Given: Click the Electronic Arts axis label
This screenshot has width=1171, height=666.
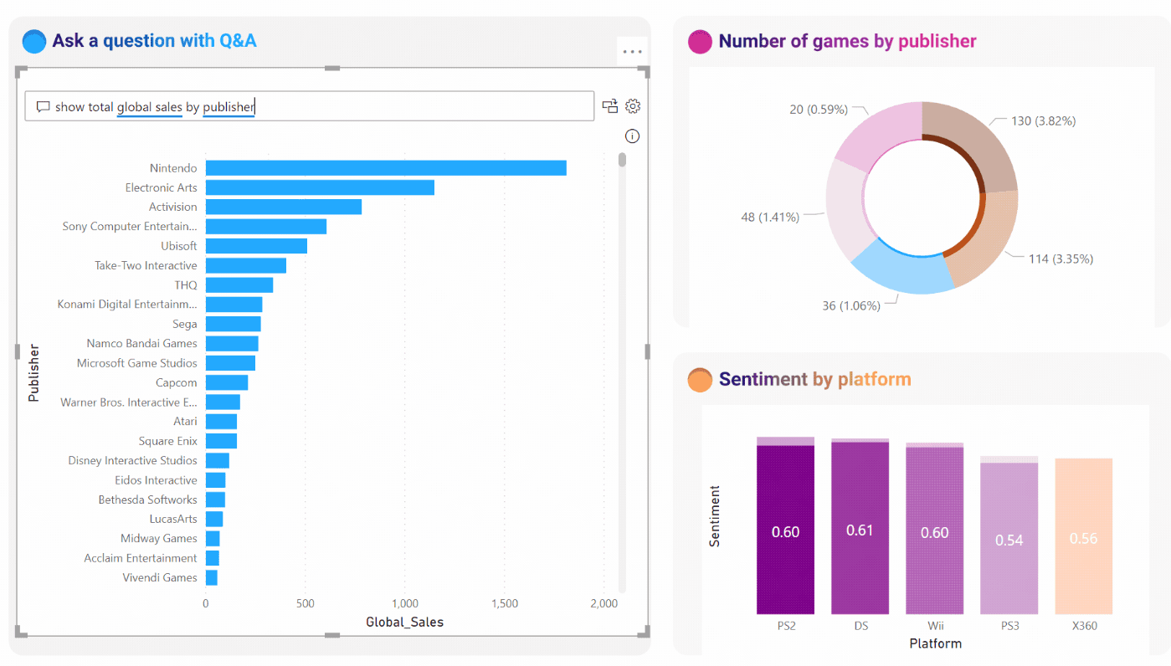Looking at the screenshot, I should click(161, 187).
